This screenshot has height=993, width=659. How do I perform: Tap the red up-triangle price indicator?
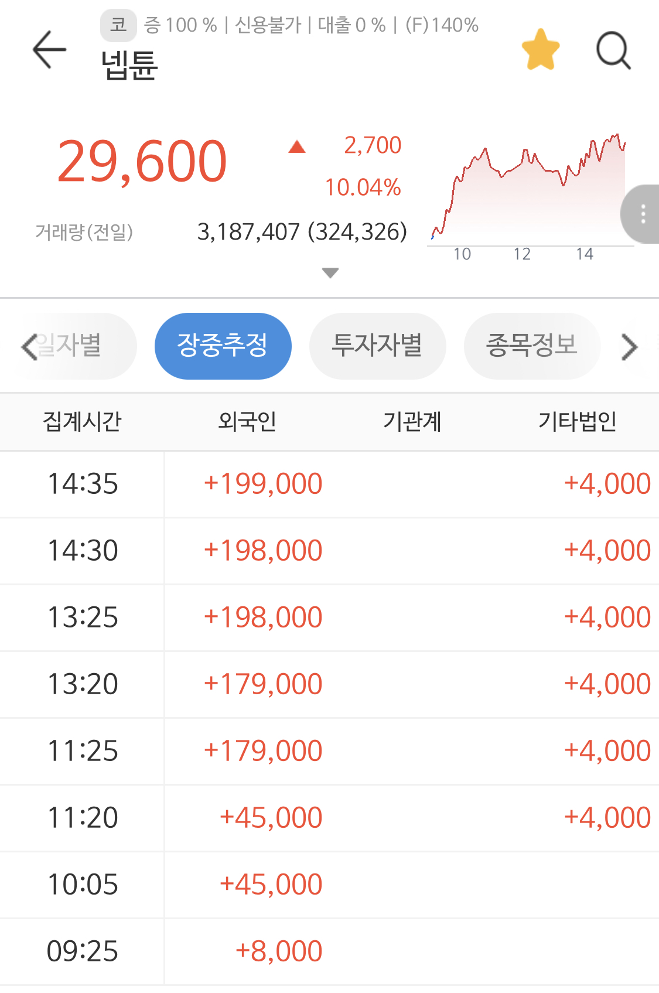coord(297,146)
